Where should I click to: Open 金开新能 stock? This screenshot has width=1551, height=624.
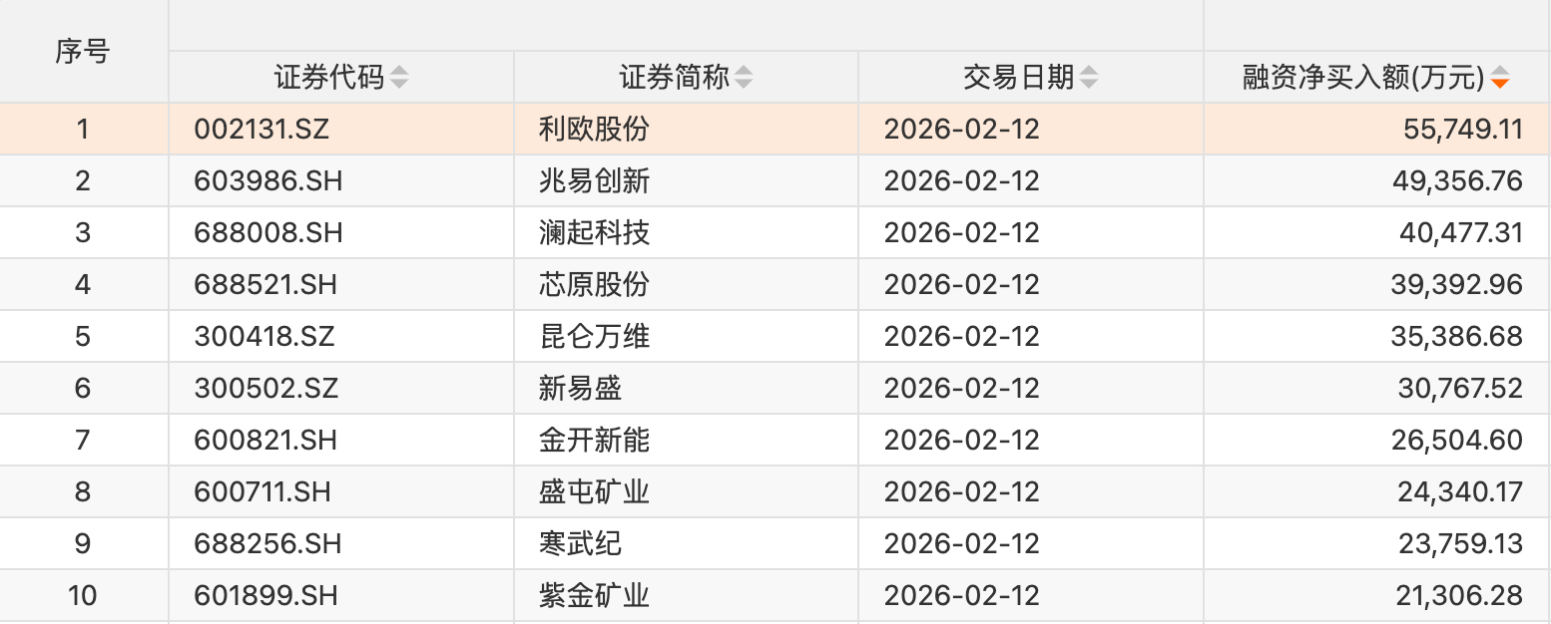594,441
